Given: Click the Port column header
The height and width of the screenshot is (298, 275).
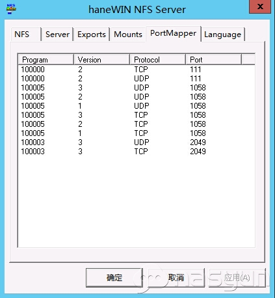Looking at the screenshot, I should pyautogui.click(x=213, y=59).
